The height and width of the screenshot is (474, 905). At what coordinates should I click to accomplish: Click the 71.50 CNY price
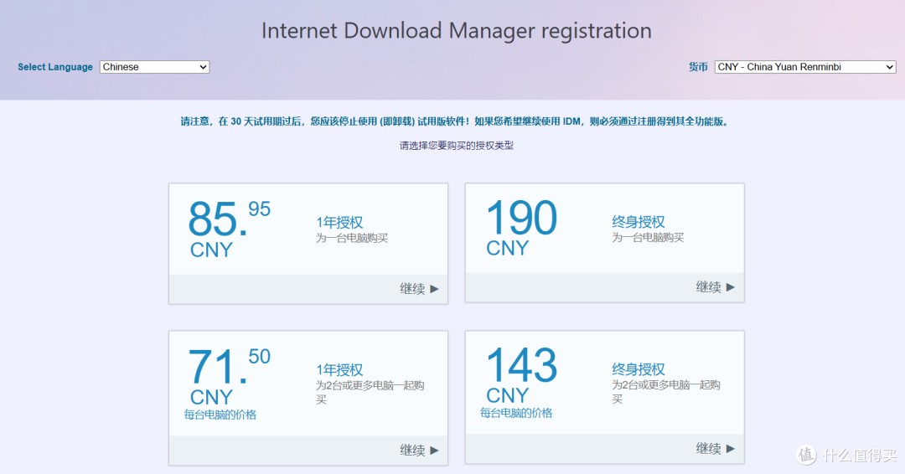(x=229, y=376)
